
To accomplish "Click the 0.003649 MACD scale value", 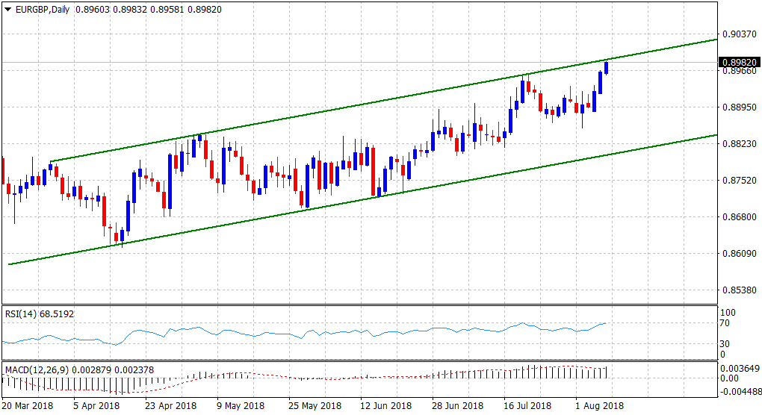I will (x=740, y=368).
